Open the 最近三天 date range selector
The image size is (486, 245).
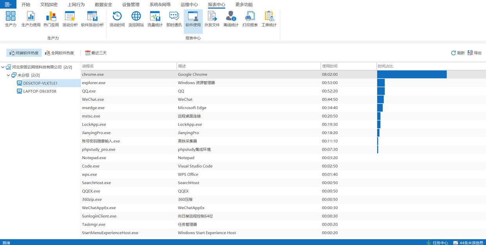[x=96, y=53]
